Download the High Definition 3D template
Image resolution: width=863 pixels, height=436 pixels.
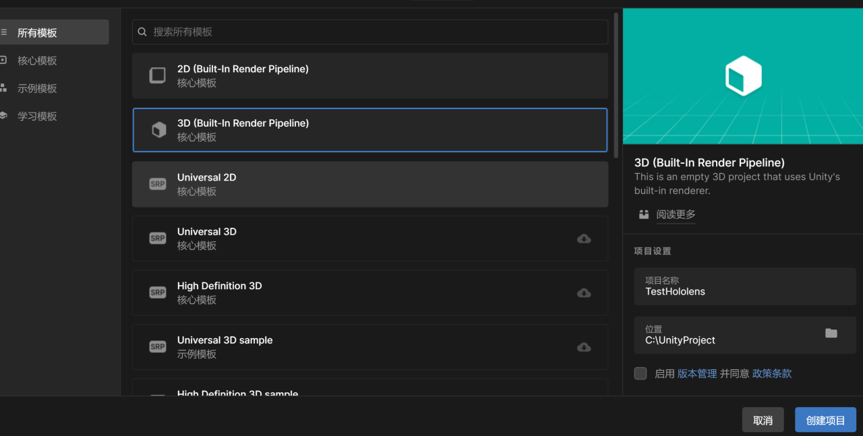click(x=584, y=292)
